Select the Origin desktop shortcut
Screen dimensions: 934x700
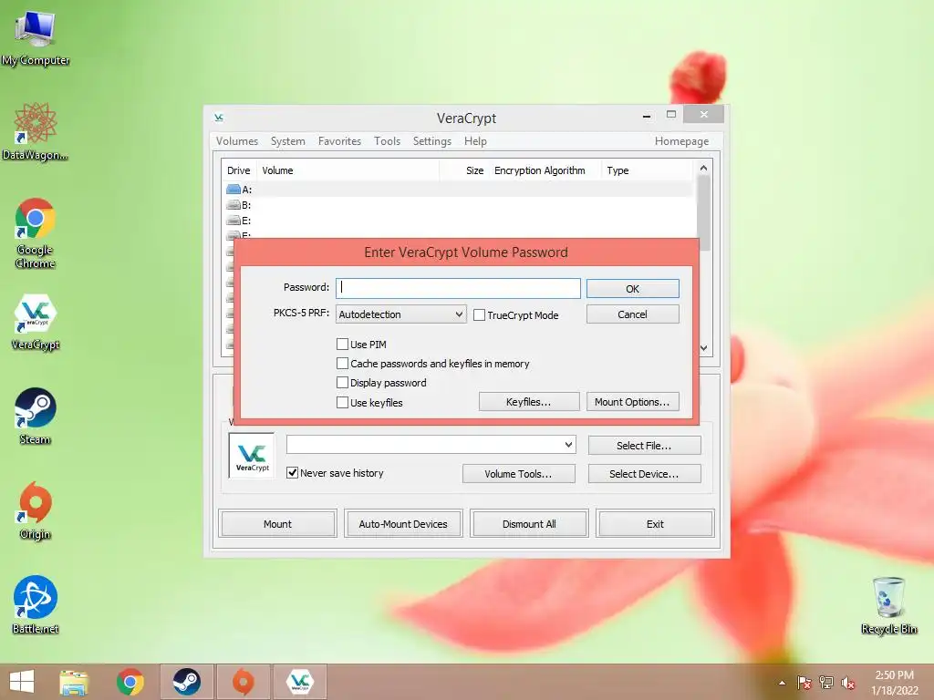(36, 510)
